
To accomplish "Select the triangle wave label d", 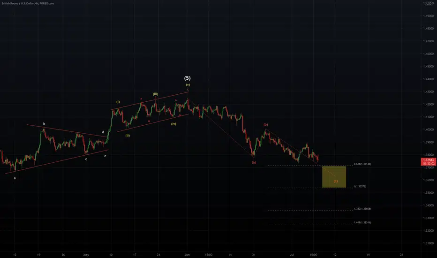I will [103, 132].
